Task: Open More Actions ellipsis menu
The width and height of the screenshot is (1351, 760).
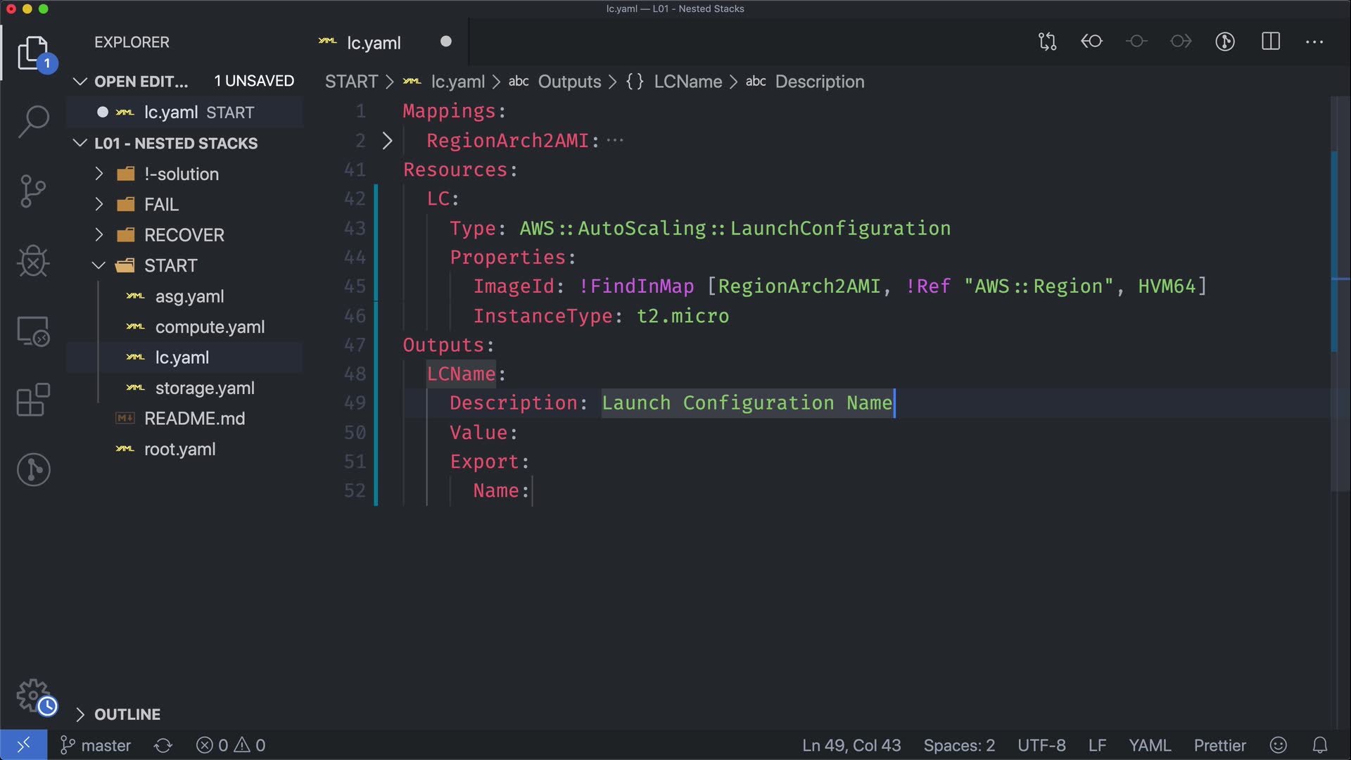Action: [x=1314, y=42]
